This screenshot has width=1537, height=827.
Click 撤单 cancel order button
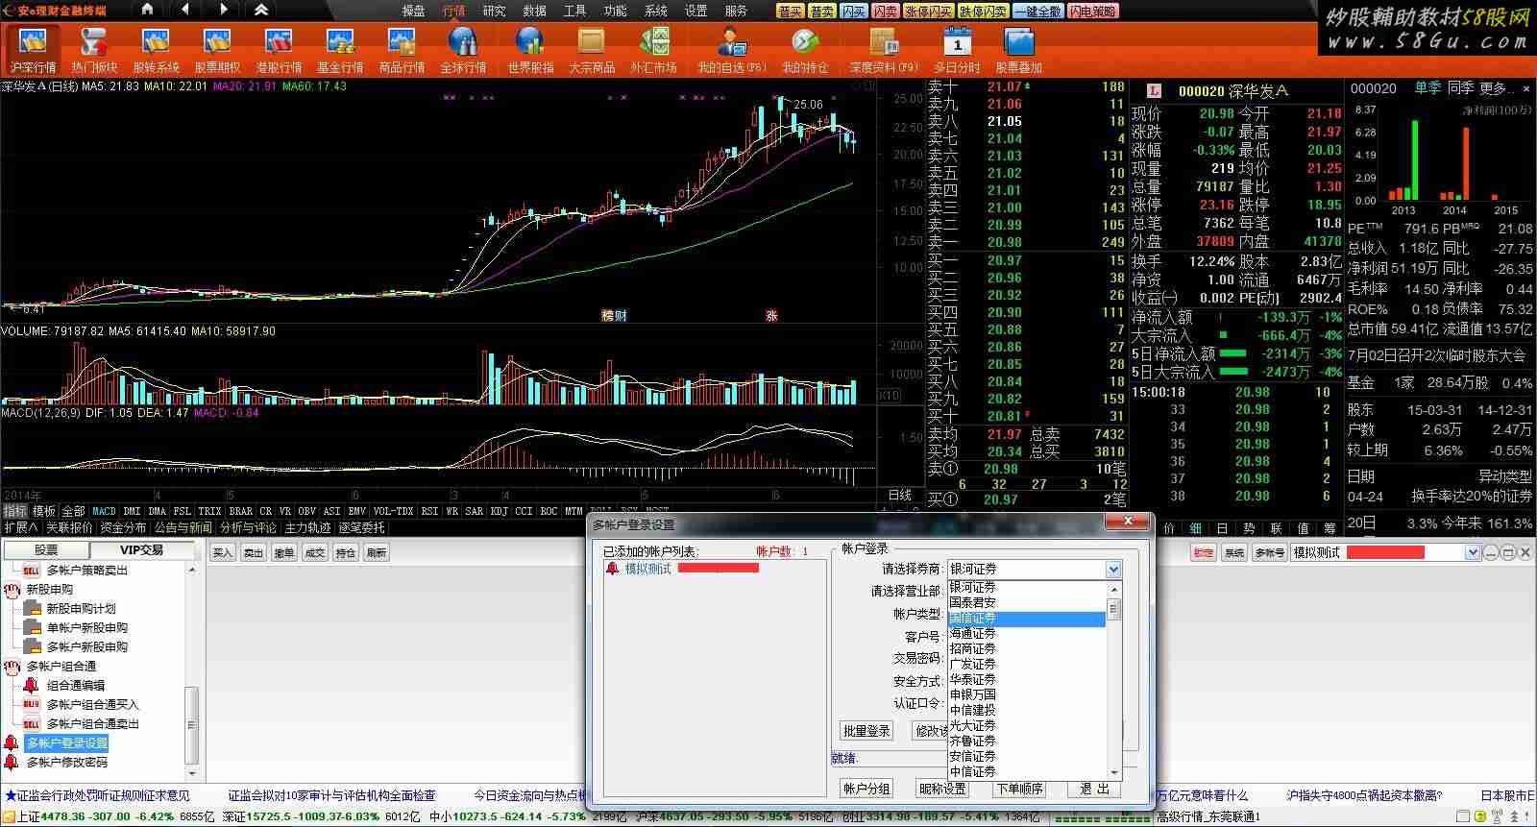pyautogui.click(x=284, y=552)
